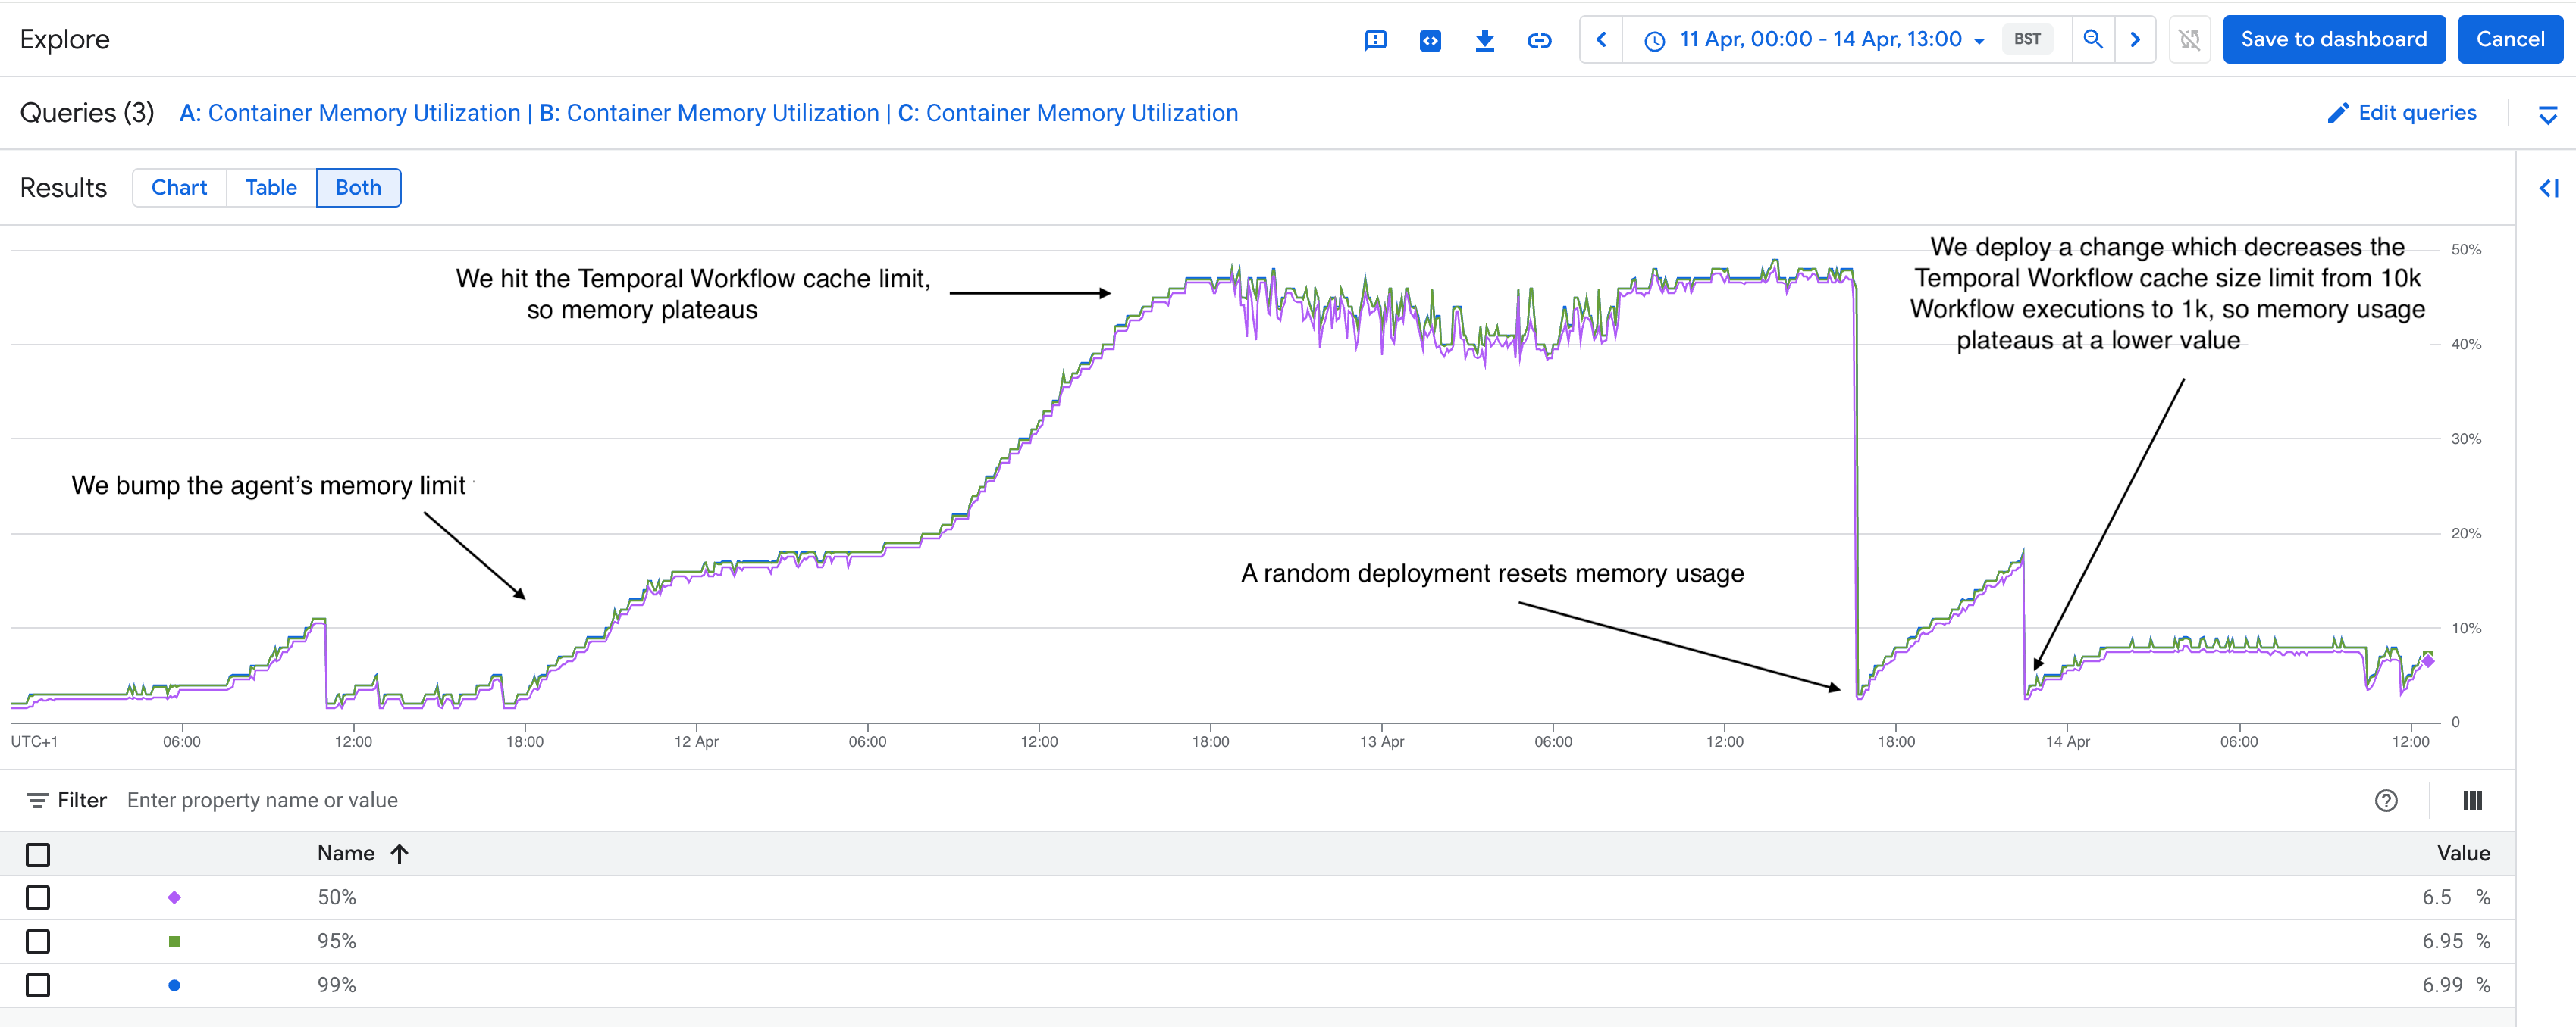Click the zoom out magnifier icon
The width and height of the screenshot is (2576, 1027).
pos(2092,40)
